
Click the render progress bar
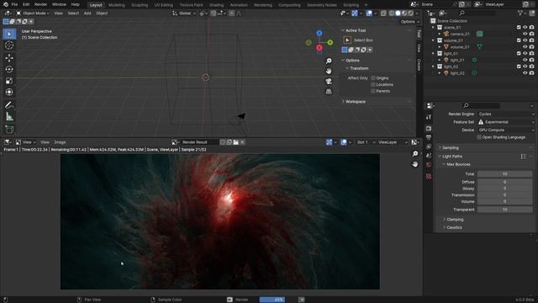272,300
